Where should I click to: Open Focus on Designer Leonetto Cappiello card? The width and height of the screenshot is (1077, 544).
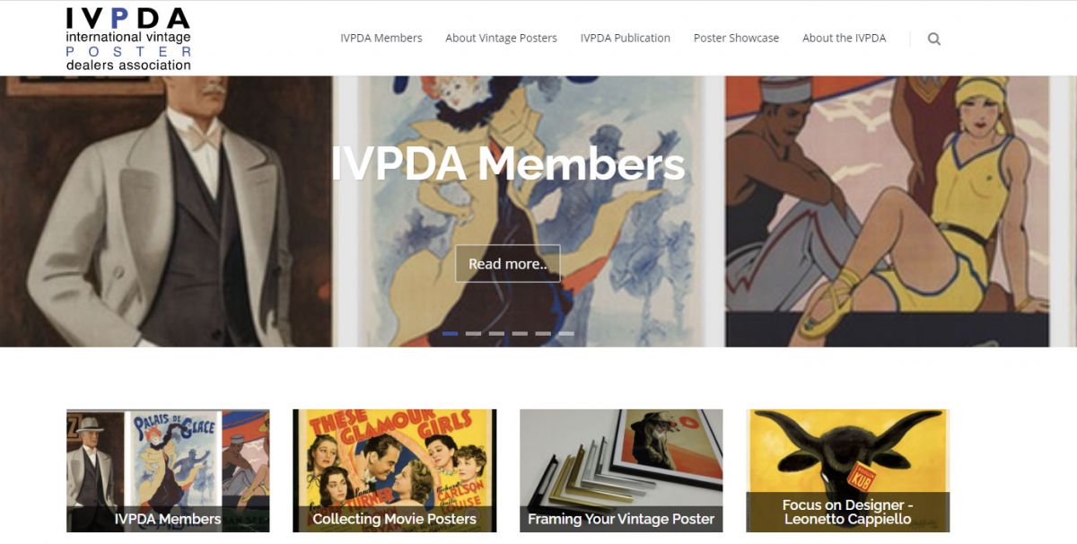(847, 470)
